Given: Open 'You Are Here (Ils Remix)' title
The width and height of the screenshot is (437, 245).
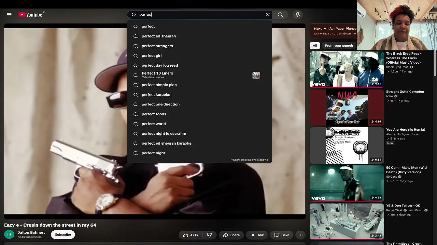Looking at the screenshot, I should point(406,130).
